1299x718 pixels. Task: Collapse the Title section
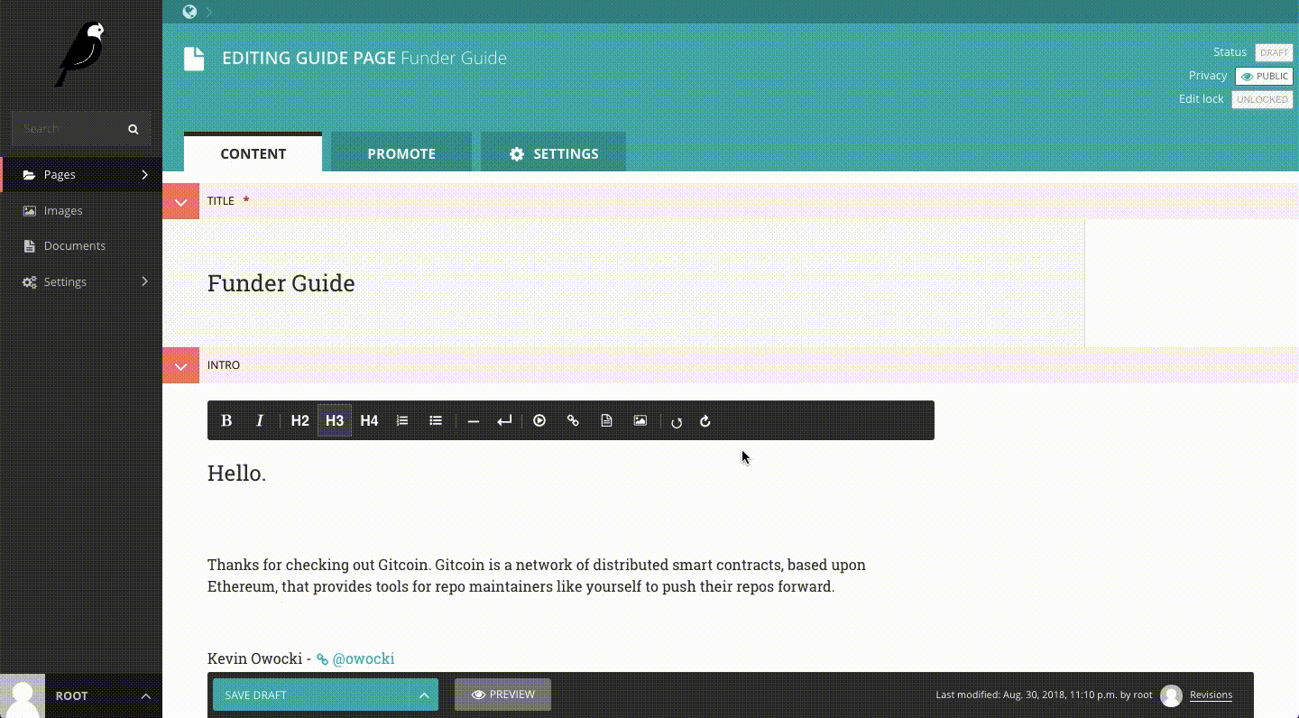pos(180,201)
